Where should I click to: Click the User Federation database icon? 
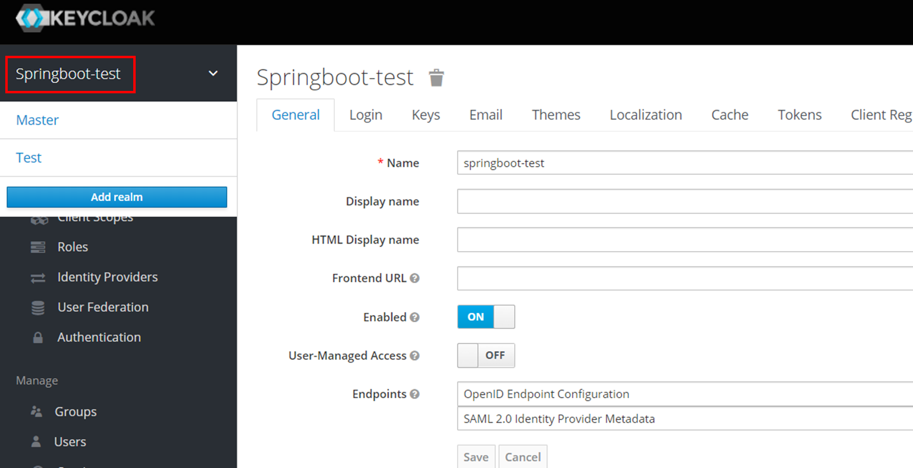pos(38,307)
